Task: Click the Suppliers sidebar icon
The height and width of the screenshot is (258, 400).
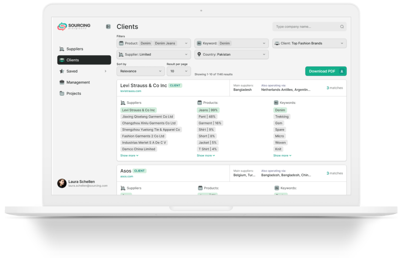Action: (62, 49)
